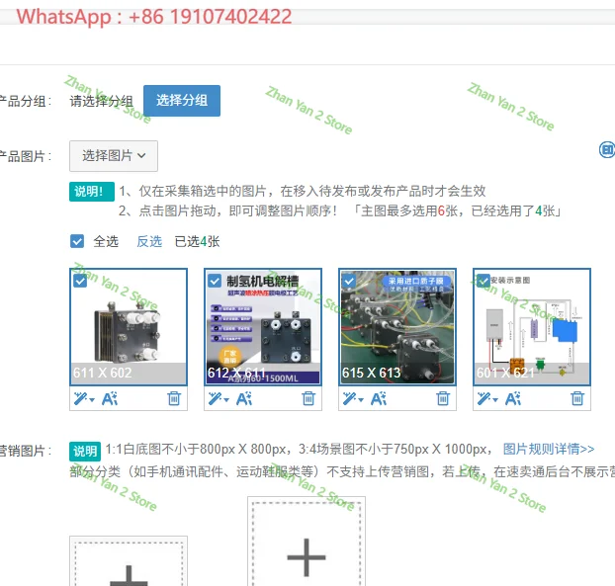Uncheck the 615 X 613 image checkbox
The height and width of the screenshot is (586, 615).
pos(349,281)
